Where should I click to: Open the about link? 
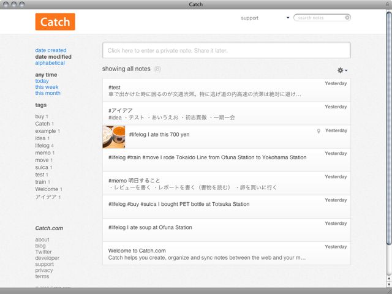tap(42, 239)
